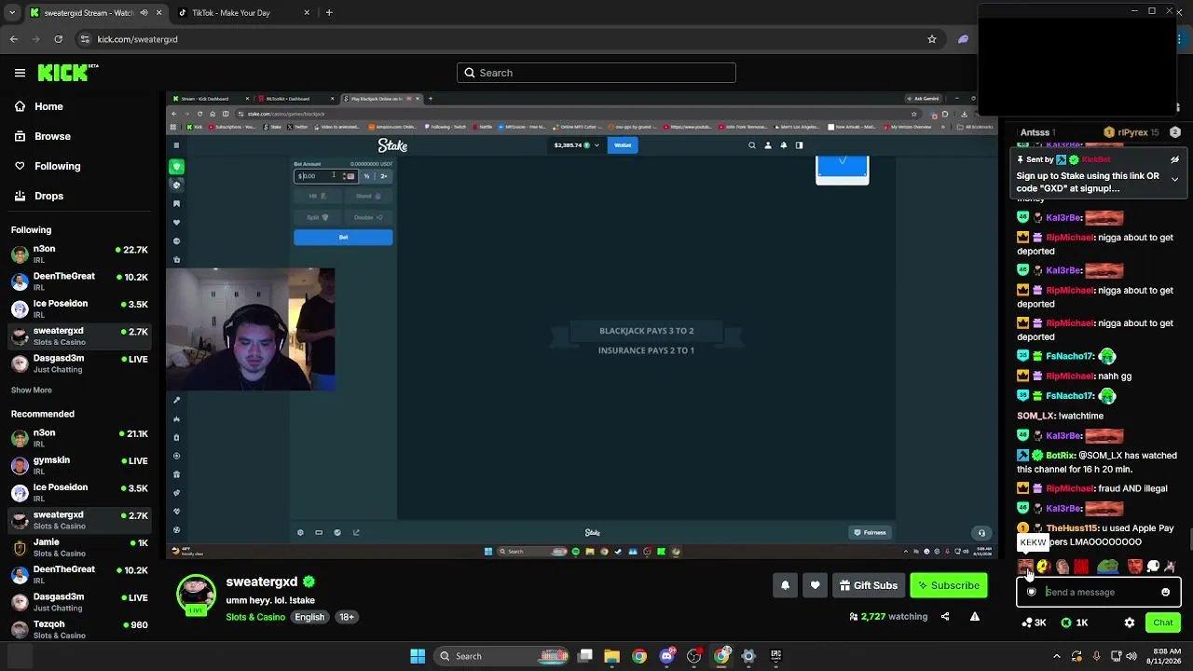Screen dimensions: 1193x671
Task: Open chat settings gear
Action: pyautogui.click(x=1130, y=623)
